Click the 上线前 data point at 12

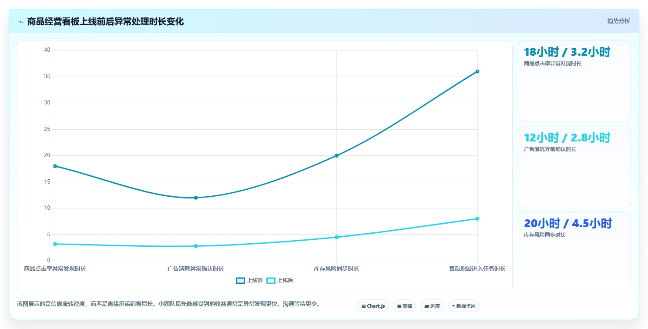tap(196, 198)
